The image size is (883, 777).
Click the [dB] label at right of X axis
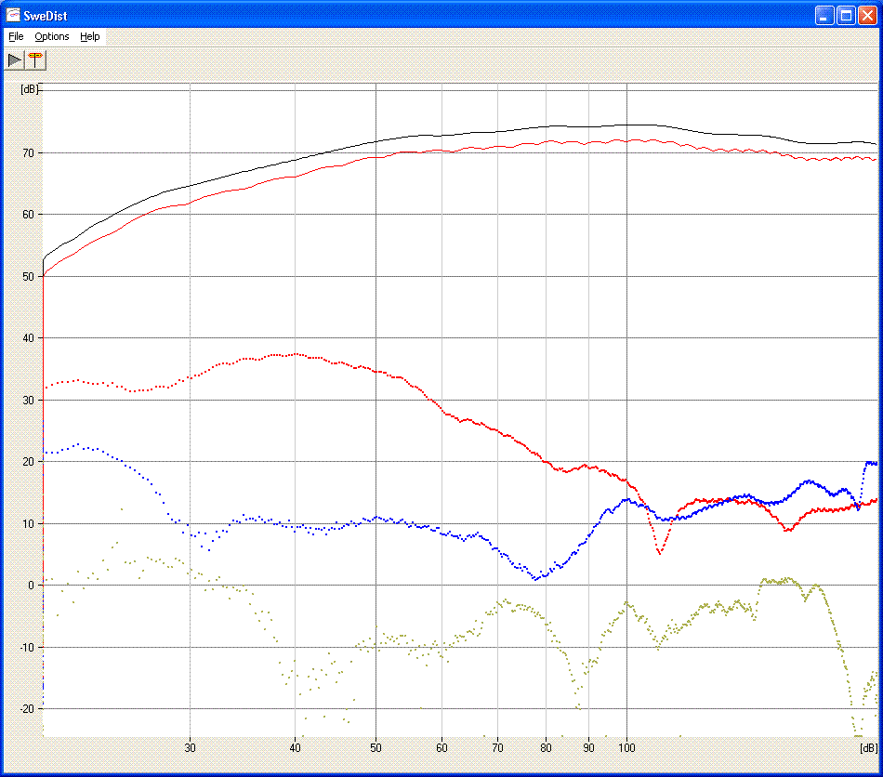868,747
